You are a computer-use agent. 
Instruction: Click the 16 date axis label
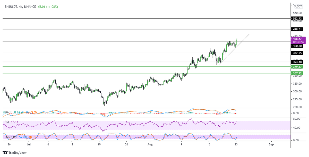click(x=209, y=145)
